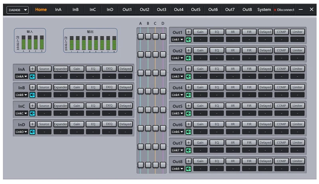Screen dimensions: 319x184
Task: Click the plus icon beside Out3
Action: [188, 69]
